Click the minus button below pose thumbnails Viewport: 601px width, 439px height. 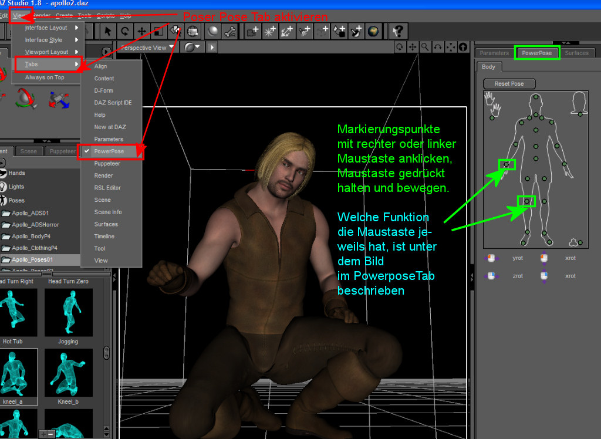tap(50, 434)
